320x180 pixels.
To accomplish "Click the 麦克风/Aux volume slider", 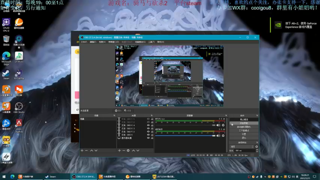I will [185, 125].
